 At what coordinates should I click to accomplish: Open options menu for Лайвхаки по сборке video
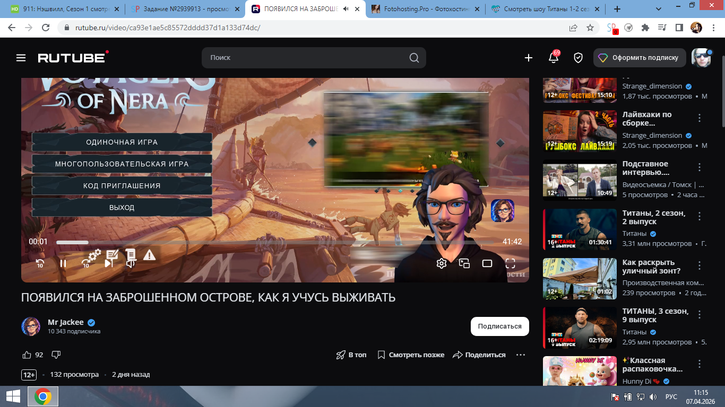pos(700,118)
